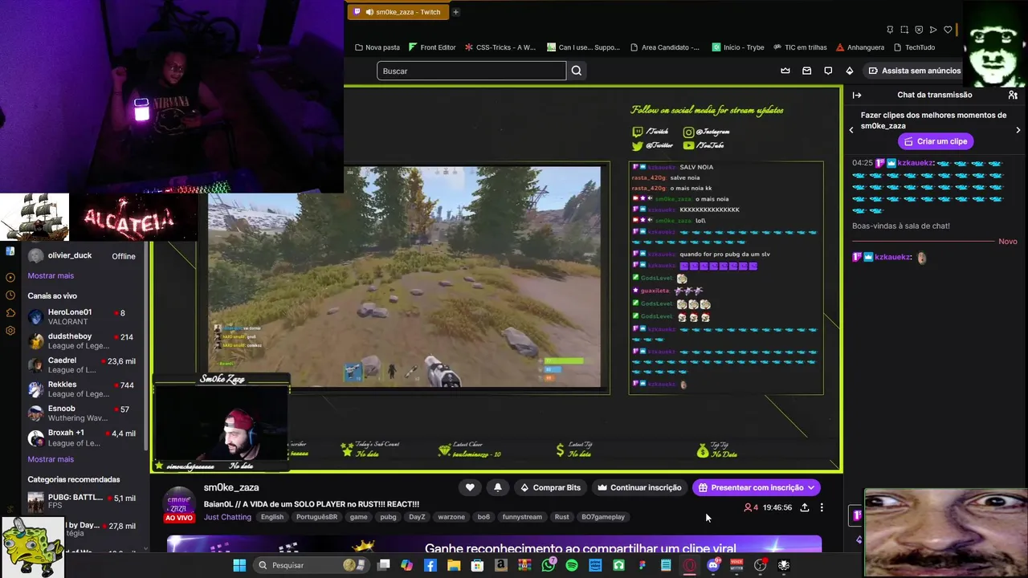
Task: Open Rekkles channel in sidebar
Action: (x=82, y=389)
